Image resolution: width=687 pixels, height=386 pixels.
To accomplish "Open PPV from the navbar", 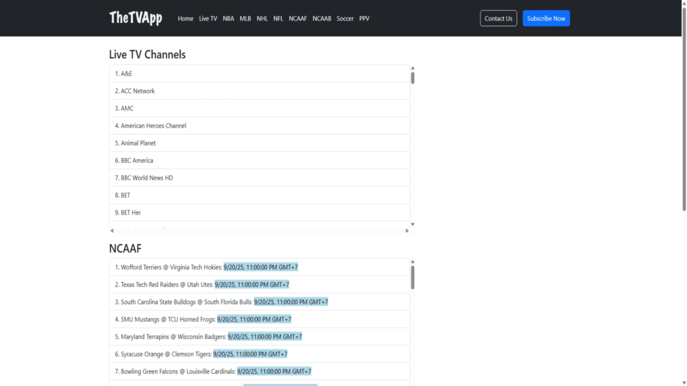I will pyautogui.click(x=364, y=19).
